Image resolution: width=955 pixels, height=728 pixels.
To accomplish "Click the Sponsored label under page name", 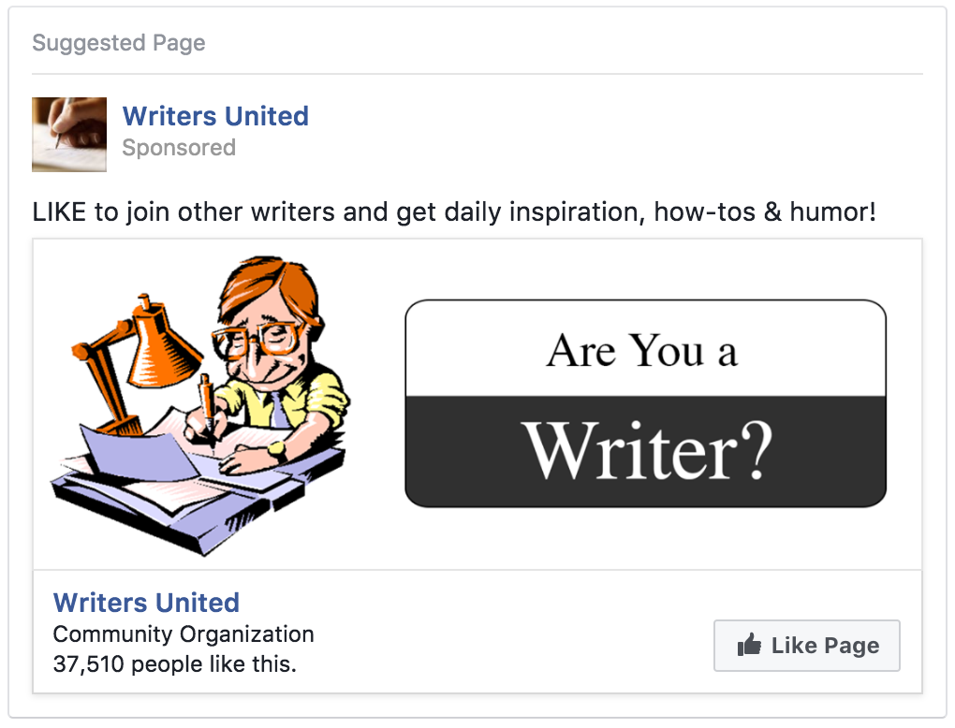I will point(179,148).
